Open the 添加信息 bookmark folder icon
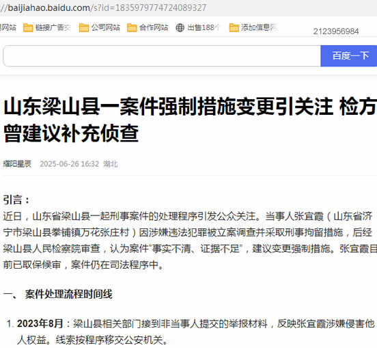Screen dimensions: 377x348 pos(234,27)
